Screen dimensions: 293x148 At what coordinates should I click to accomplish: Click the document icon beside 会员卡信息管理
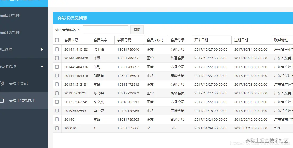(2, 100)
